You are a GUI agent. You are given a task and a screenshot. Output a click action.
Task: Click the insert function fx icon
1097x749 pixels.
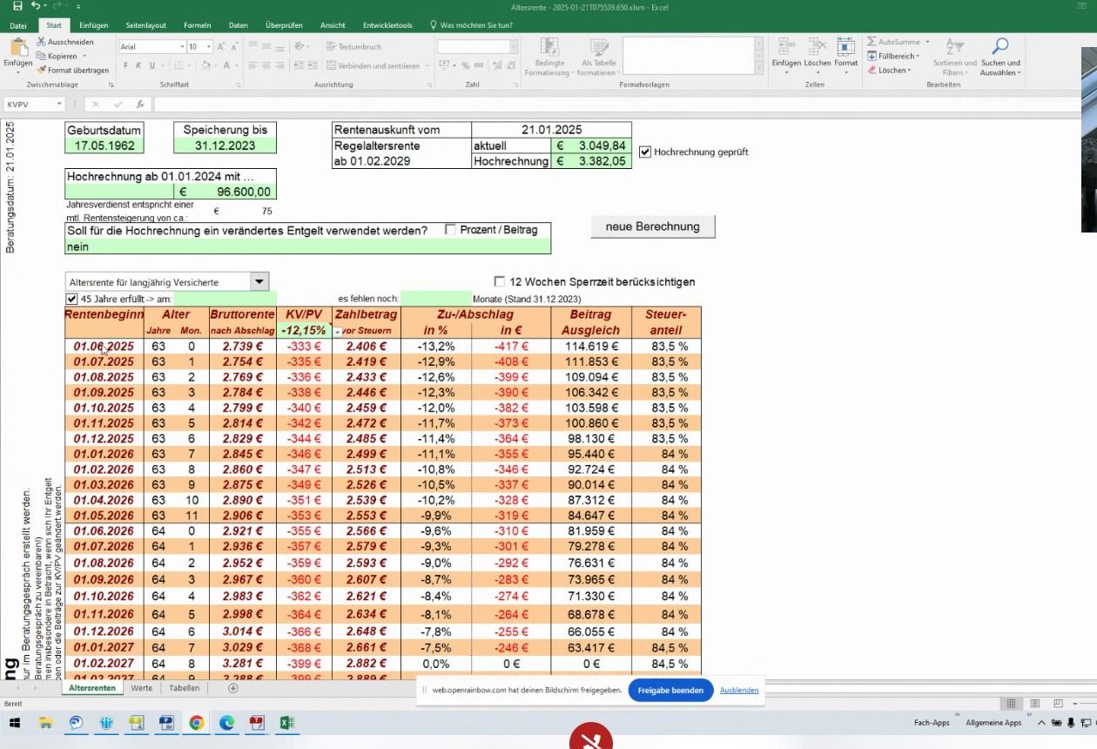(138, 105)
